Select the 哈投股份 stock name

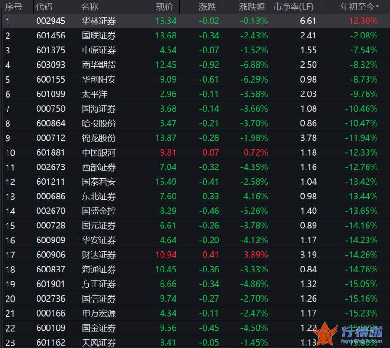click(99, 123)
